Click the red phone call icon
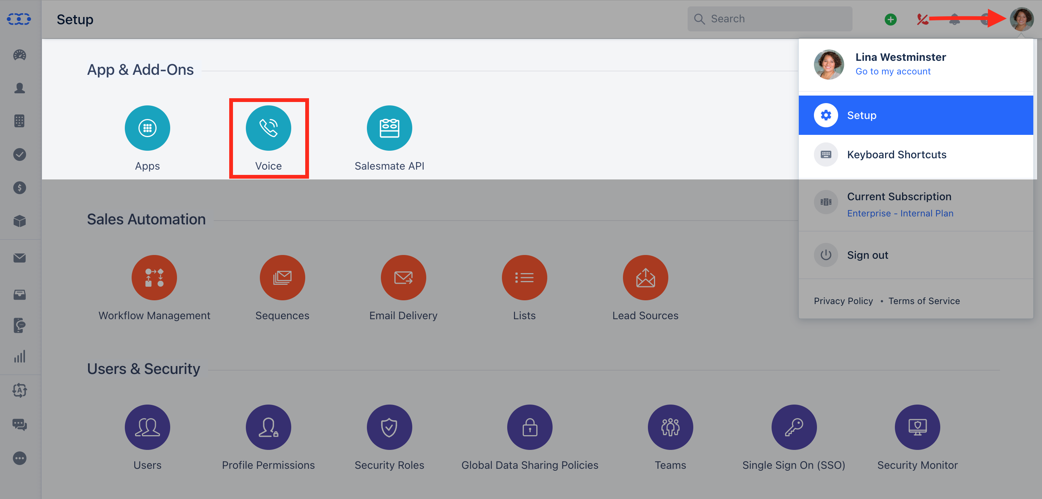Screen dimensions: 1042x499 click(922, 19)
